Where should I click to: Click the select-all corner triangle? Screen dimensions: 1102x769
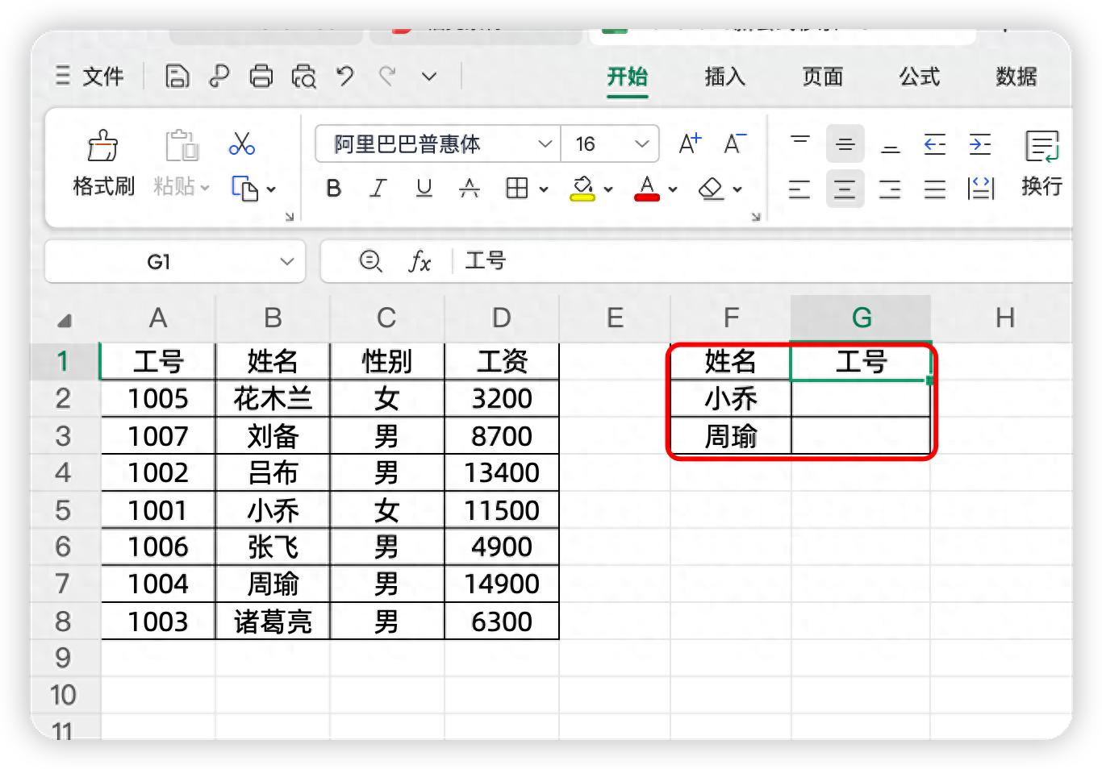pyautogui.click(x=65, y=320)
